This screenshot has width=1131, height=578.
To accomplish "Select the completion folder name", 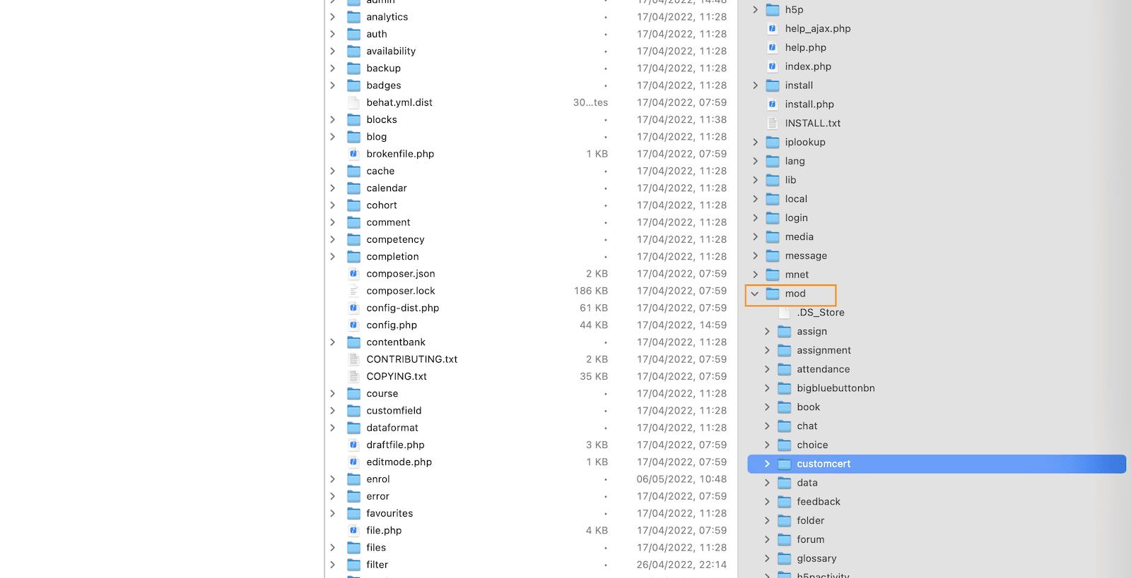I will pyautogui.click(x=392, y=257).
